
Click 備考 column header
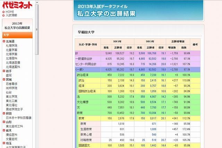(x=195, y=44)
